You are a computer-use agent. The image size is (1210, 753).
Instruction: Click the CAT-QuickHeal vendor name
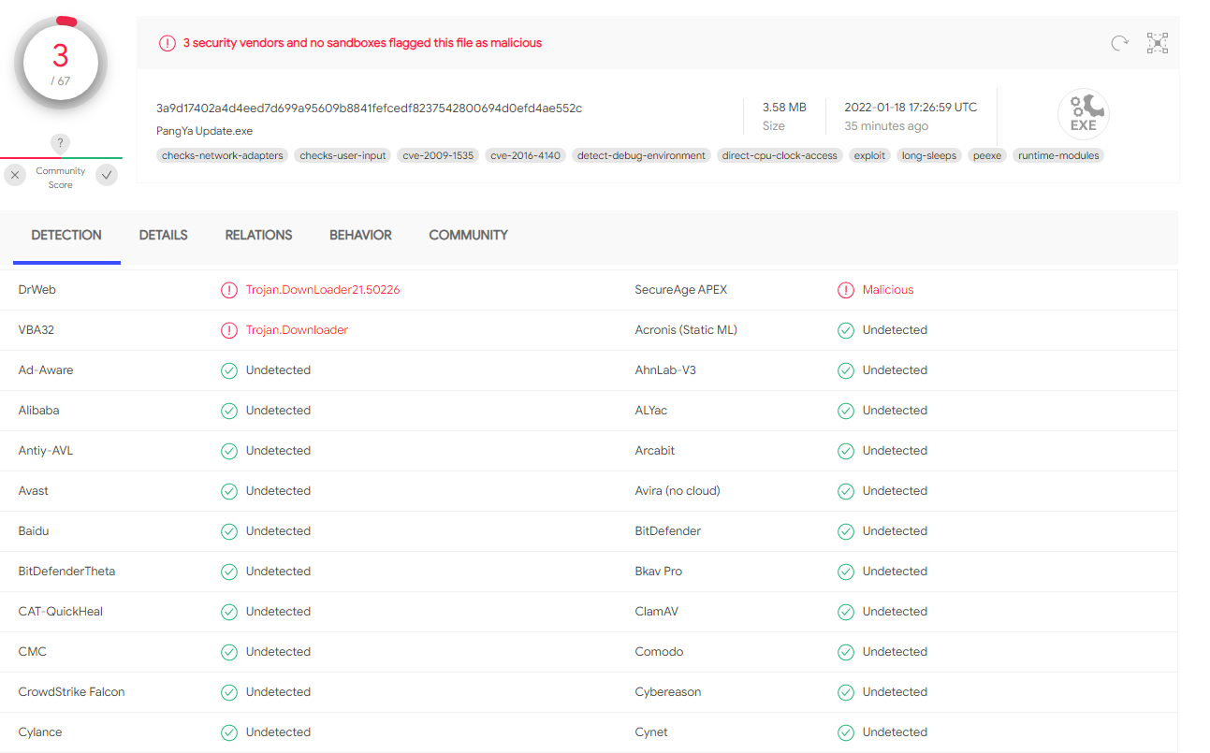click(x=61, y=612)
